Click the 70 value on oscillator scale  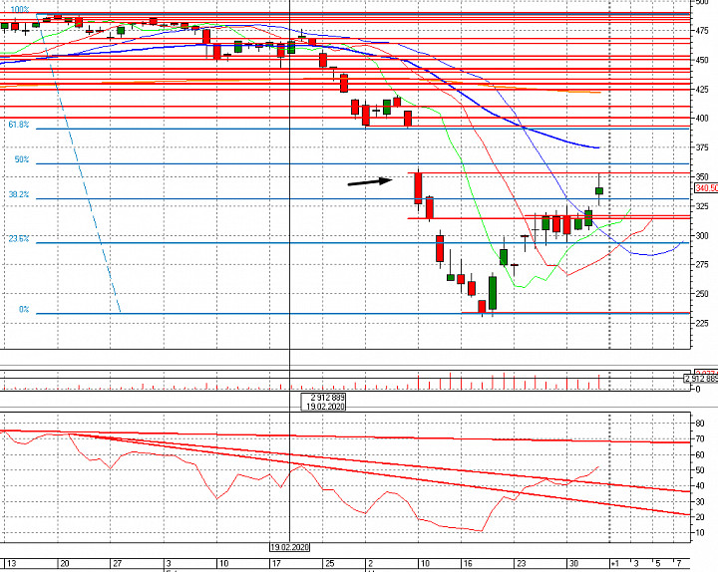click(700, 438)
